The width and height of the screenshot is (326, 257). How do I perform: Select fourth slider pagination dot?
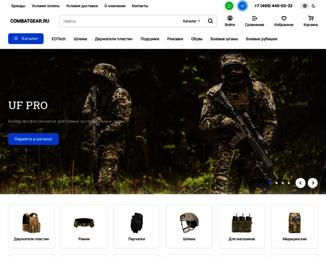289,183
